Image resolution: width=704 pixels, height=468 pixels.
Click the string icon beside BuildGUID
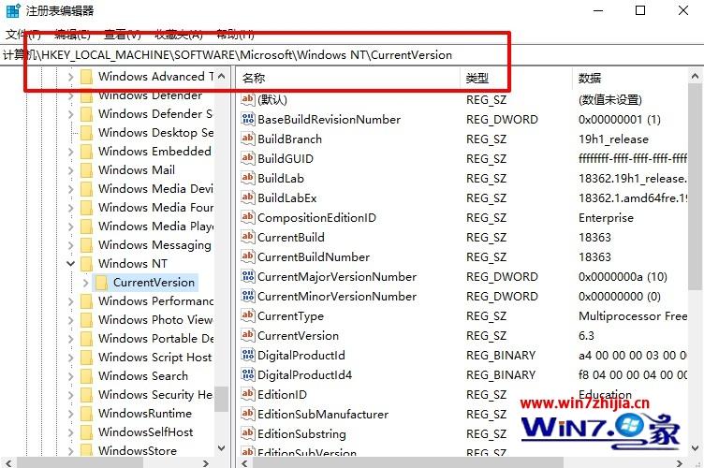[x=248, y=158]
